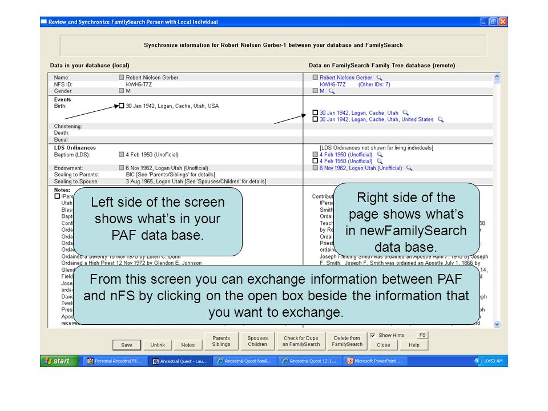Open the Notes button
The height and width of the screenshot is (411, 548).
[x=188, y=345]
